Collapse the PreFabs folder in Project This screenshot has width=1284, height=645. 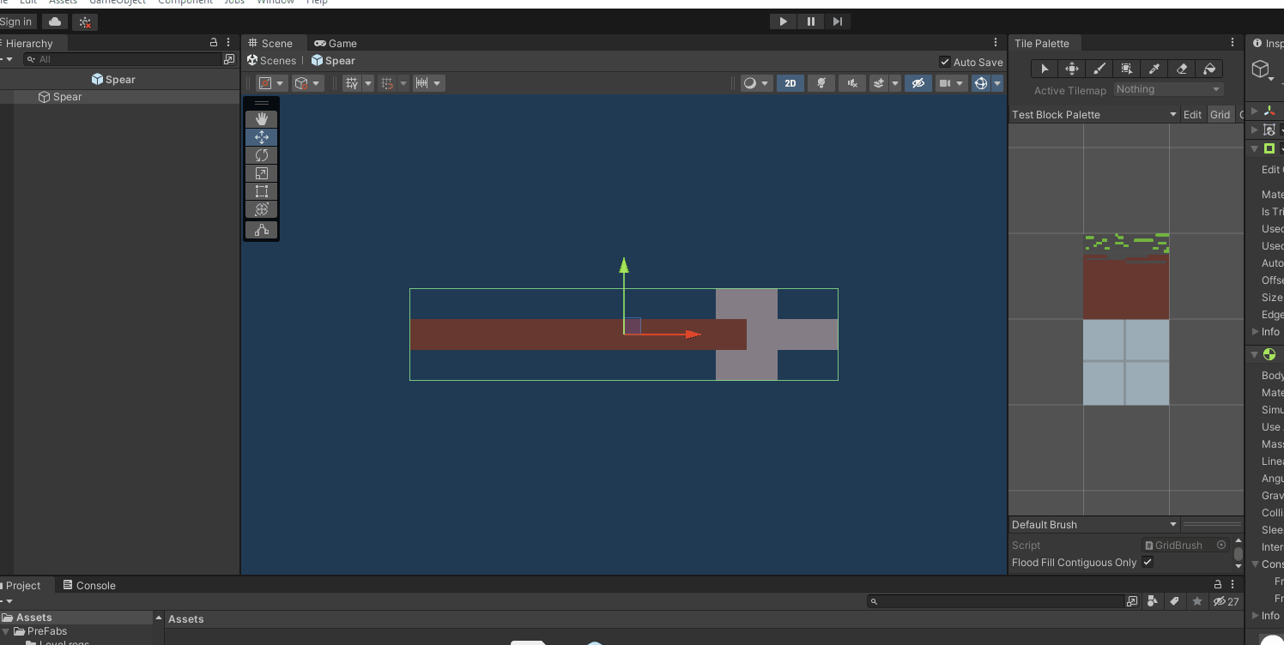pyautogui.click(x=8, y=631)
